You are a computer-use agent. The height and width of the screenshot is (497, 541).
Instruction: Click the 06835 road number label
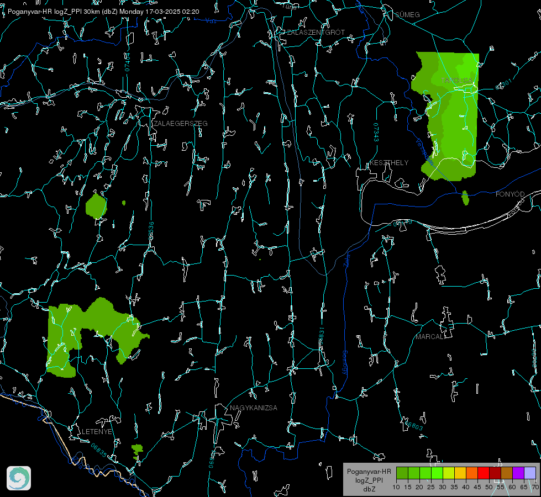pyautogui.click(x=99, y=450)
